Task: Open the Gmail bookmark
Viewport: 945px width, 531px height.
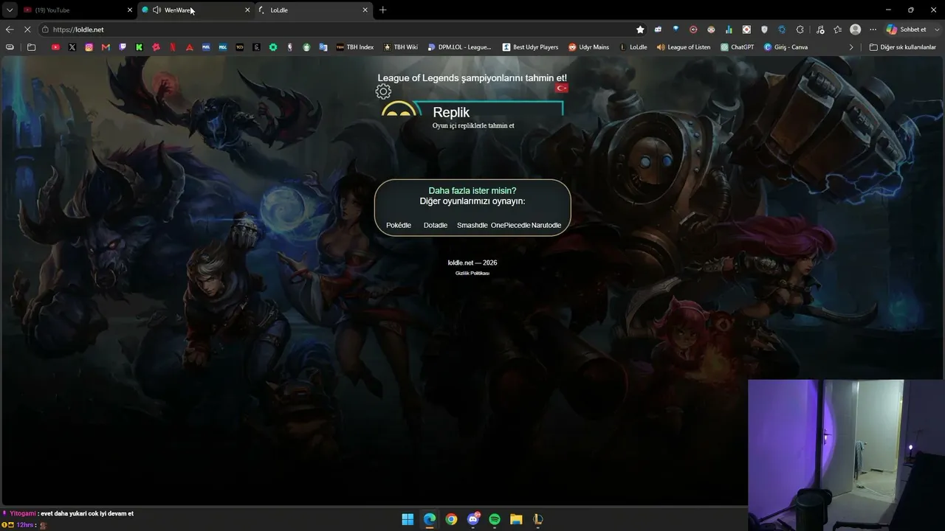Action: (x=106, y=47)
